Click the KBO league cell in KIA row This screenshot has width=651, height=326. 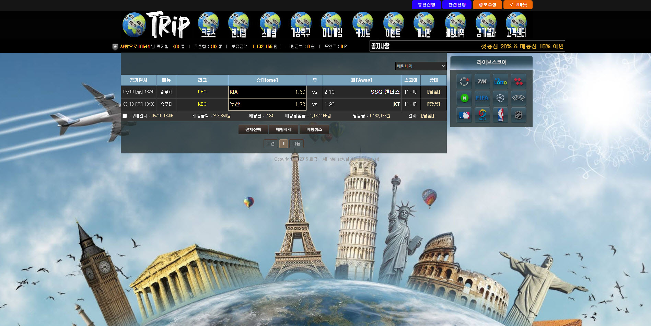[202, 92]
